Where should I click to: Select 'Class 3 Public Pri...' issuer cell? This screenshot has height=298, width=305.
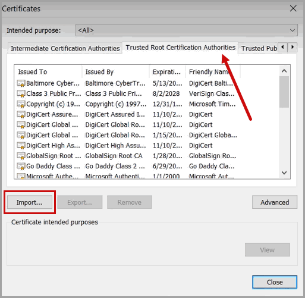click(x=114, y=93)
